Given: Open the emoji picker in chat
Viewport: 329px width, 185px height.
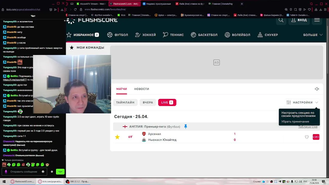Looking at the screenshot, I should coord(43,172).
